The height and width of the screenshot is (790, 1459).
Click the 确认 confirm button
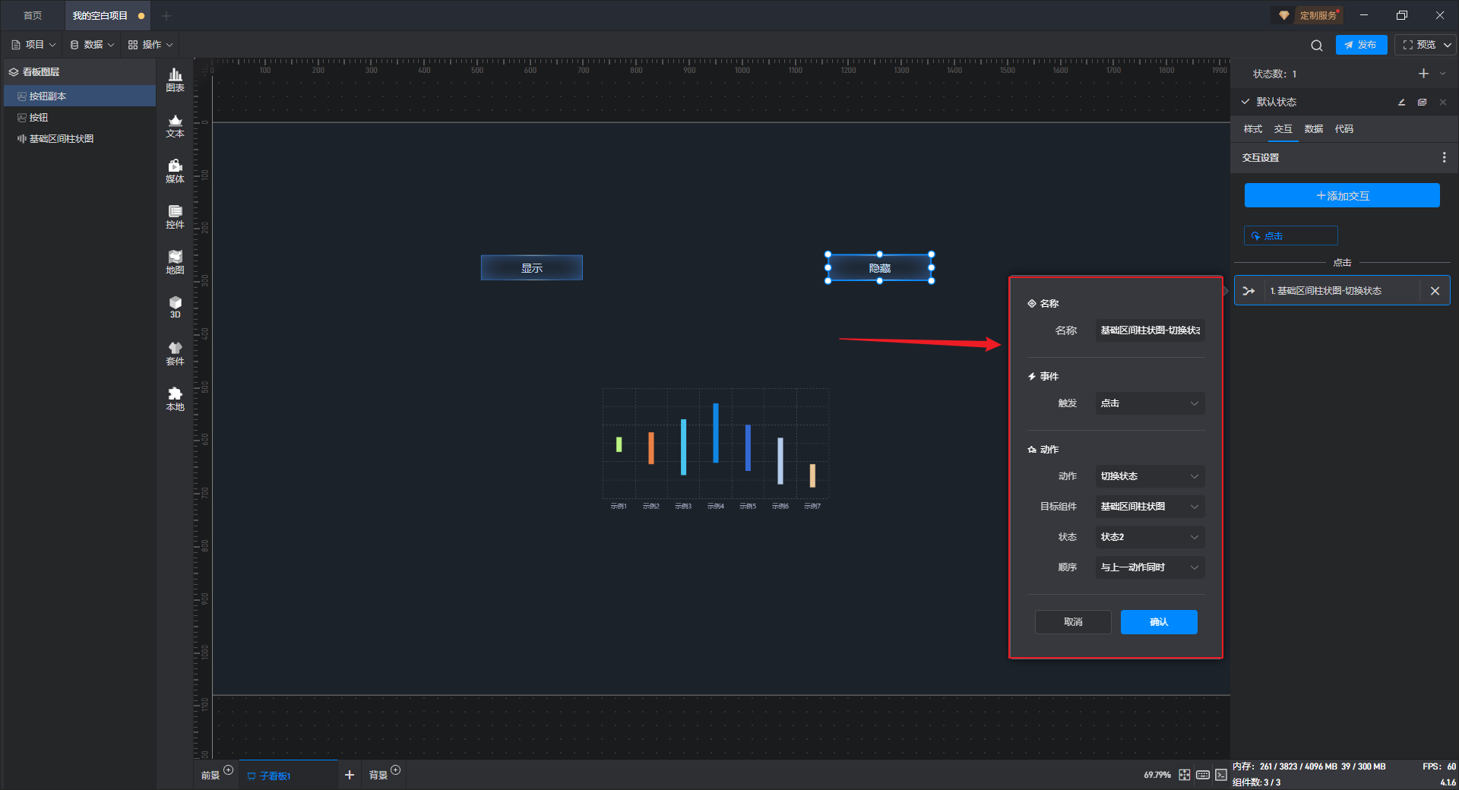[1158, 622]
